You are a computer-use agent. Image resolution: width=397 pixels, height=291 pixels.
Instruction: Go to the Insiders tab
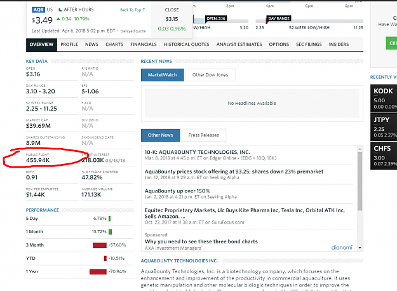[339, 44]
